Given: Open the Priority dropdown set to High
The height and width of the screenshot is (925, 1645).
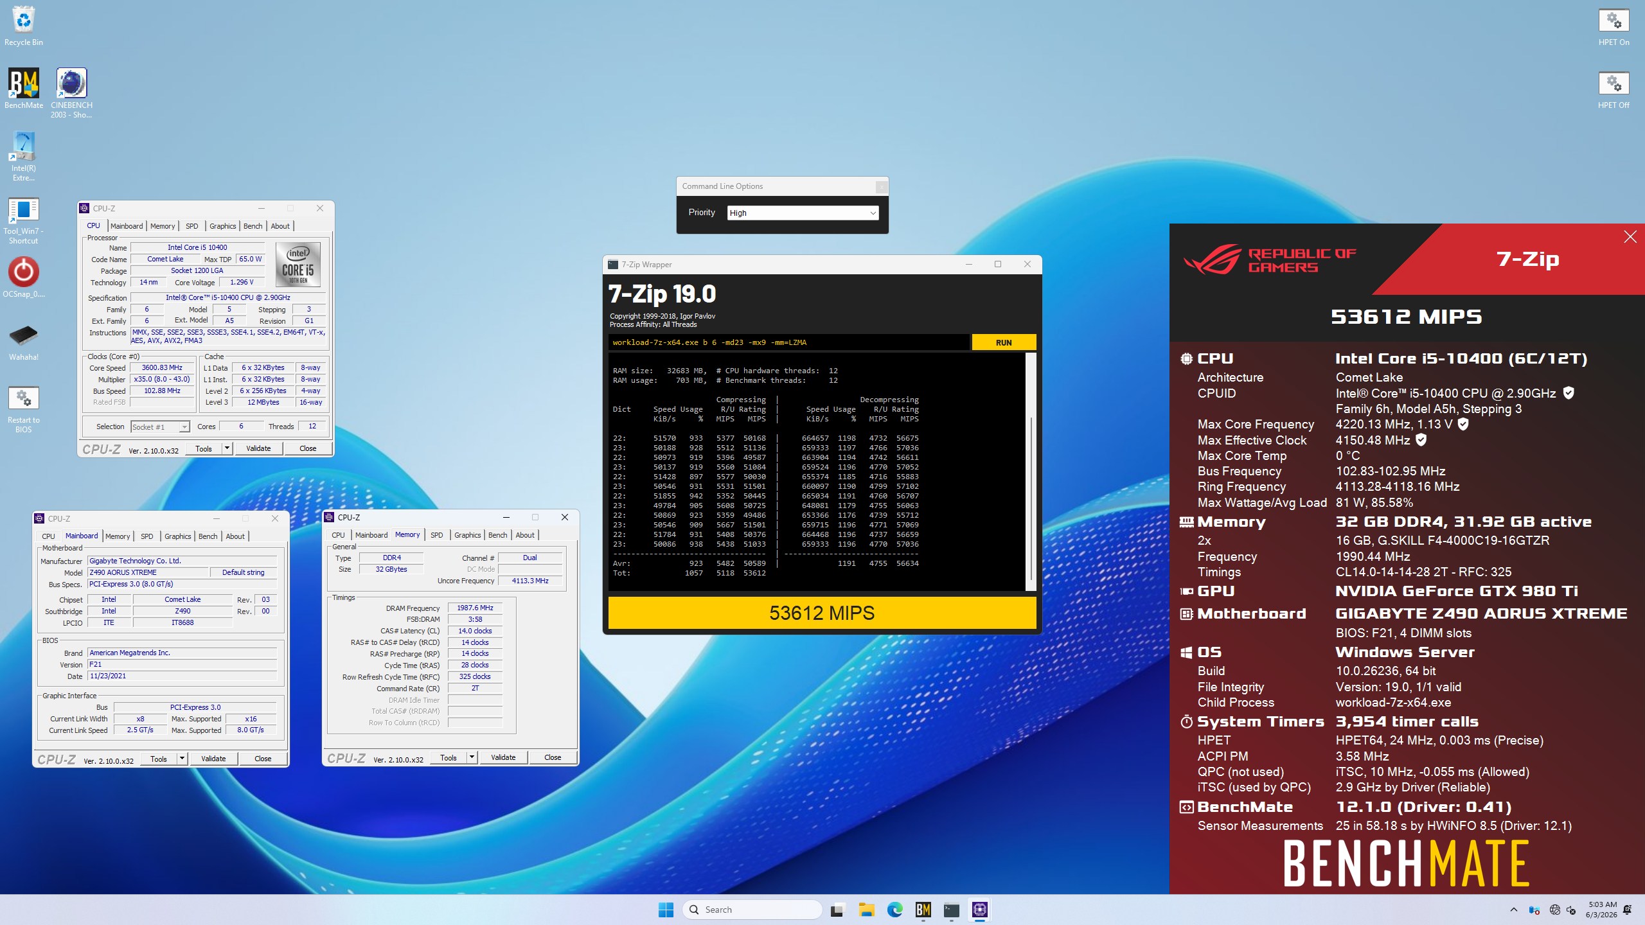Looking at the screenshot, I should tap(803, 213).
